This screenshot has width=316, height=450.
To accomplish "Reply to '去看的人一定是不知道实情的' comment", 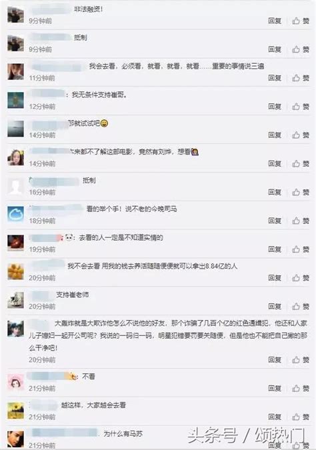I will click(x=275, y=249).
